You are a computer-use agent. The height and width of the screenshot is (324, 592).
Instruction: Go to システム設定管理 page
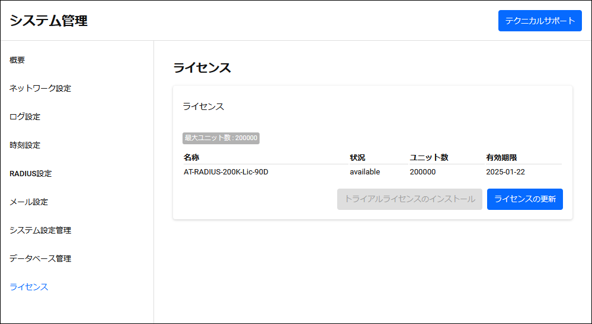click(x=40, y=230)
